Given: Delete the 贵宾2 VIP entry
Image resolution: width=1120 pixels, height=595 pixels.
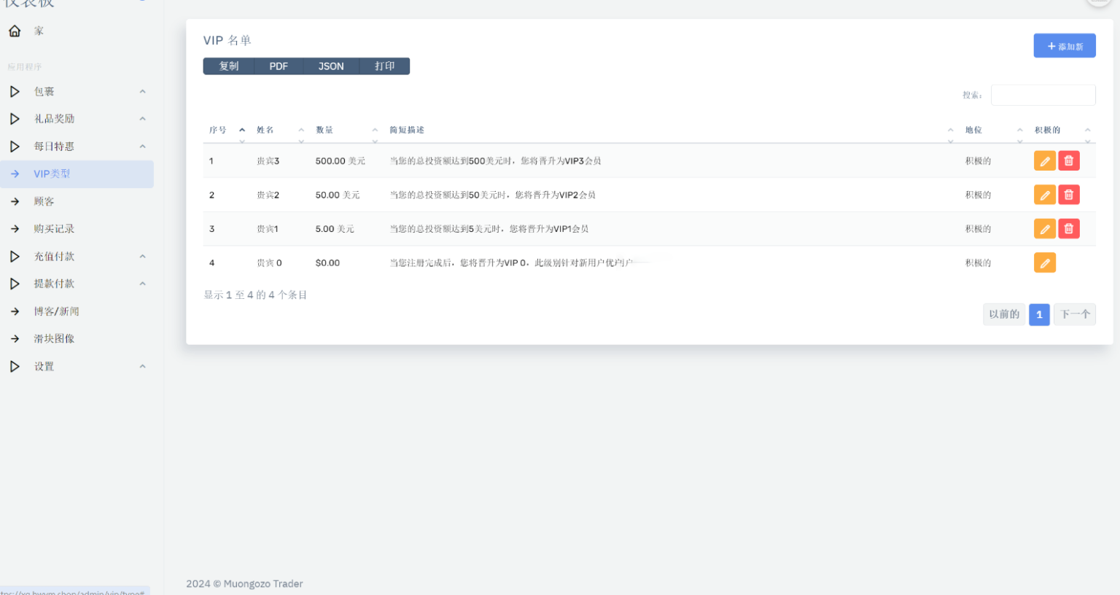Looking at the screenshot, I should (x=1068, y=195).
